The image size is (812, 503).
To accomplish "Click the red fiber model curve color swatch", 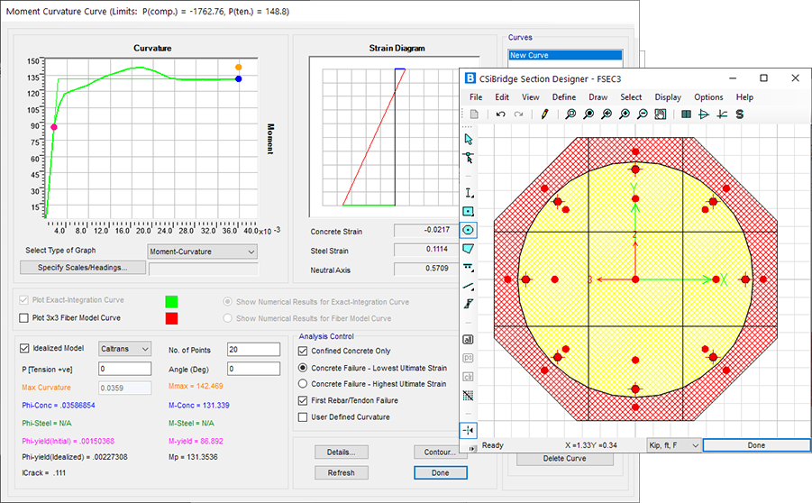I will [x=171, y=318].
